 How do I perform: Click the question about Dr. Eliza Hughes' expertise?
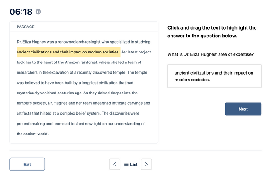click(x=211, y=54)
